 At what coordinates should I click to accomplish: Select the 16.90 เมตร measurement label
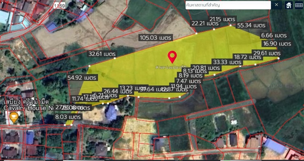[276, 43]
